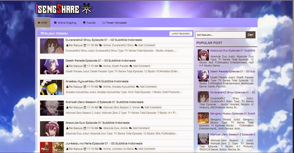The width and height of the screenshot is (294, 153).
Task: Click folder icon before Absolute Duo, Anime
Action: [x=101, y=128]
